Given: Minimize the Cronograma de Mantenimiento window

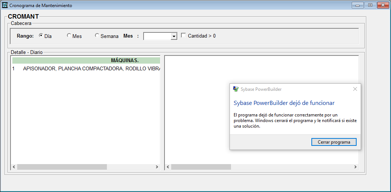Looking at the screenshot, I should 358,5.
